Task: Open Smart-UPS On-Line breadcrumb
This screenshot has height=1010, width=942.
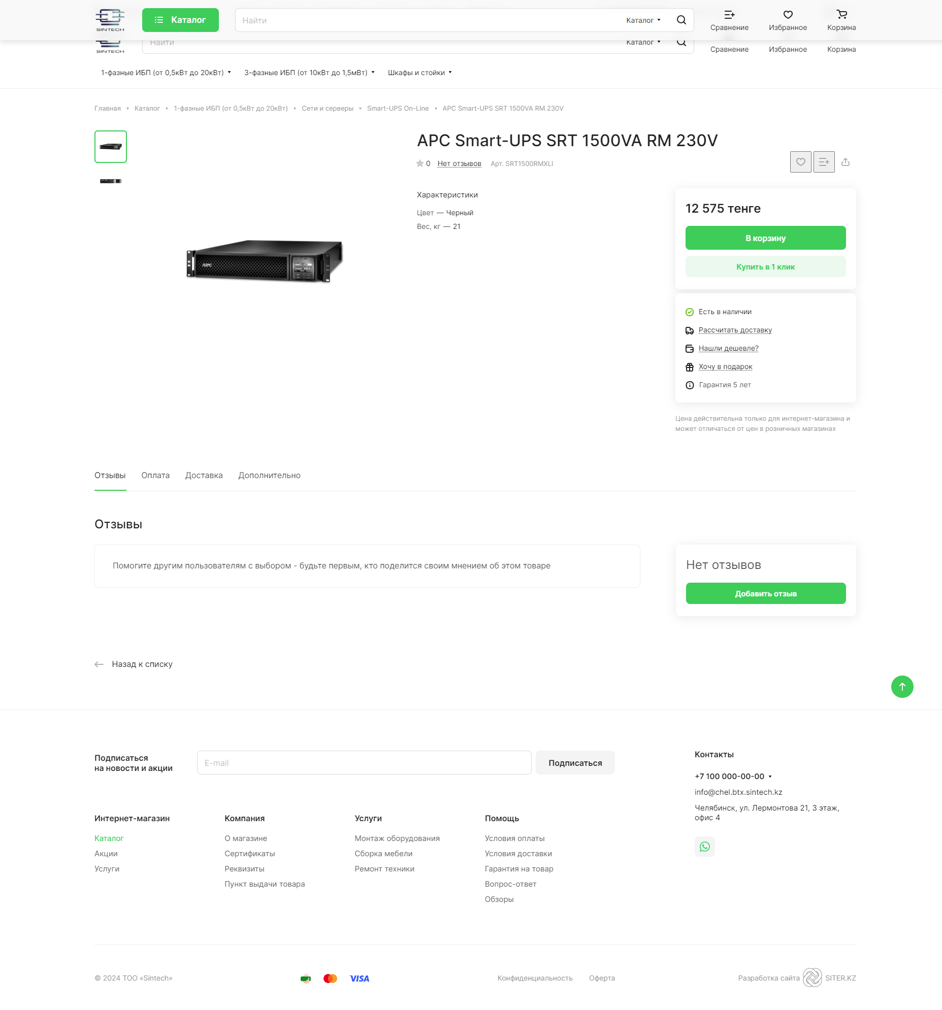Action: coord(398,108)
